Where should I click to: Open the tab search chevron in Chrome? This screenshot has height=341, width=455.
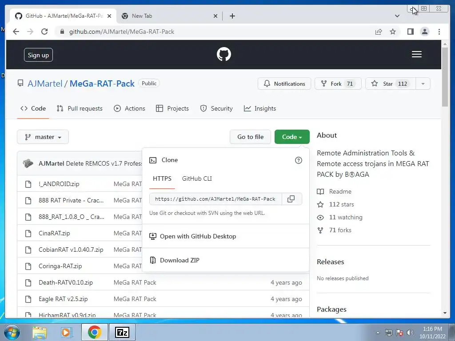pos(397,16)
